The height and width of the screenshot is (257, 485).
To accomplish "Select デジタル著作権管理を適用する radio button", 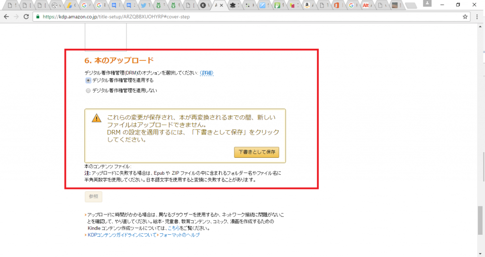I will click(x=88, y=80).
